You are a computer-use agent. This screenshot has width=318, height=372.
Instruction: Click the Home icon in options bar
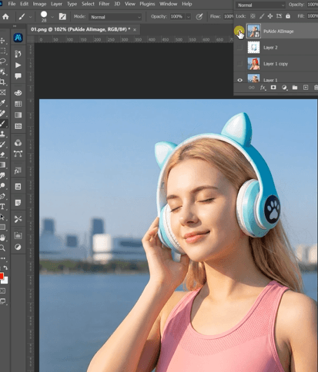[x=5, y=17]
